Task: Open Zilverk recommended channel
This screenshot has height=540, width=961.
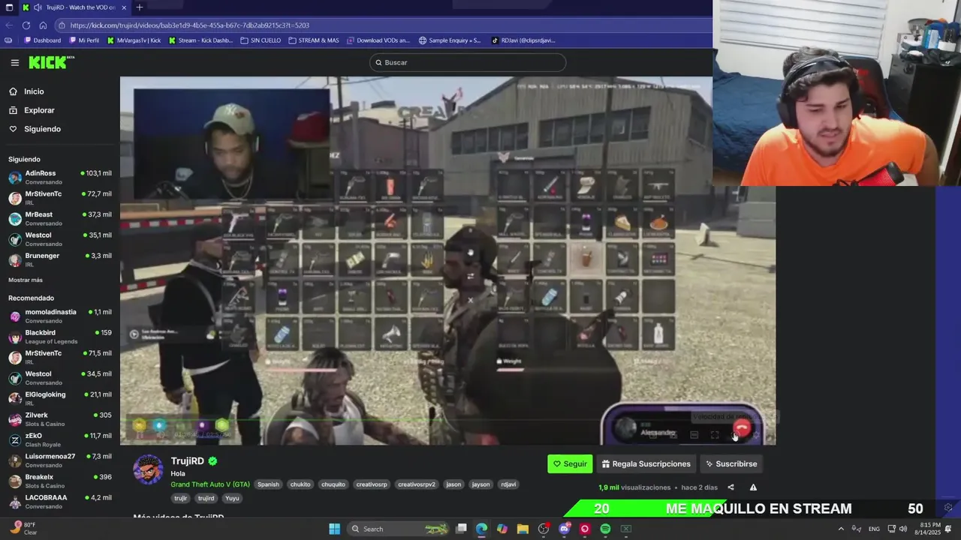Action: [x=60, y=419]
